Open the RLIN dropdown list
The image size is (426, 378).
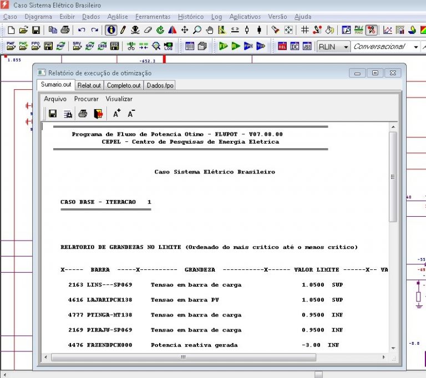pos(346,47)
